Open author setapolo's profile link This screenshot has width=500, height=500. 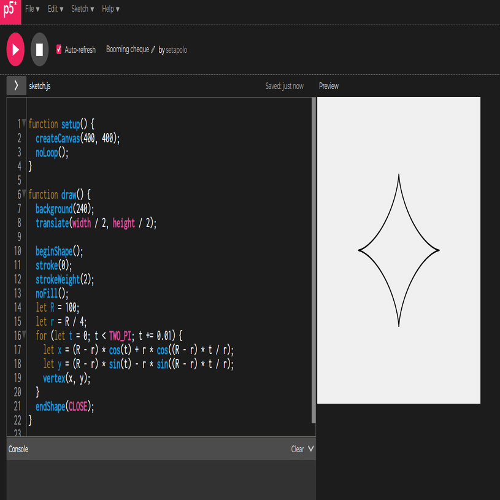[176, 50]
